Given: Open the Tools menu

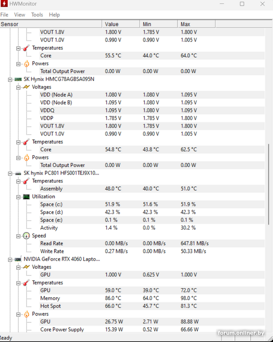Looking at the screenshot, I should tap(37, 15).
